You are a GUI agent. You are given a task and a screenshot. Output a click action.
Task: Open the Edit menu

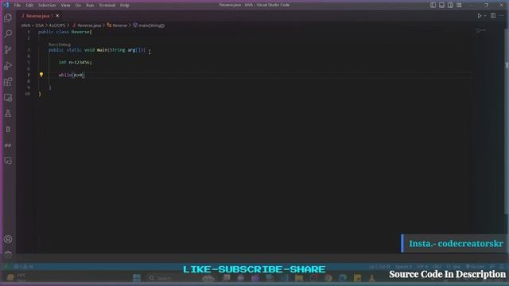[x=29, y=6]
